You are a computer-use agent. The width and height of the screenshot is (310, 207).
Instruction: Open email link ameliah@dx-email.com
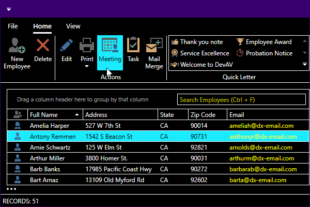[x=261, y=126]
